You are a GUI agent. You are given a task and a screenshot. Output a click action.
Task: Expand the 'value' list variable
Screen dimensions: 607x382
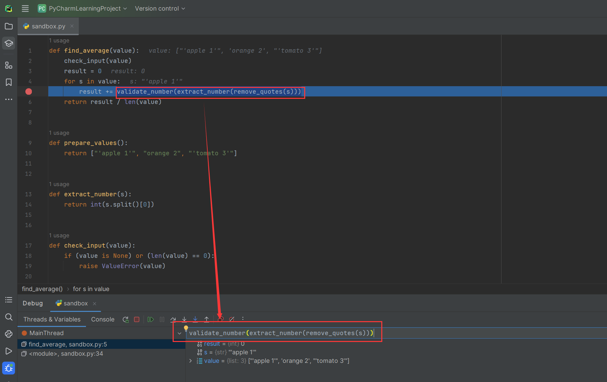[190, 361]
